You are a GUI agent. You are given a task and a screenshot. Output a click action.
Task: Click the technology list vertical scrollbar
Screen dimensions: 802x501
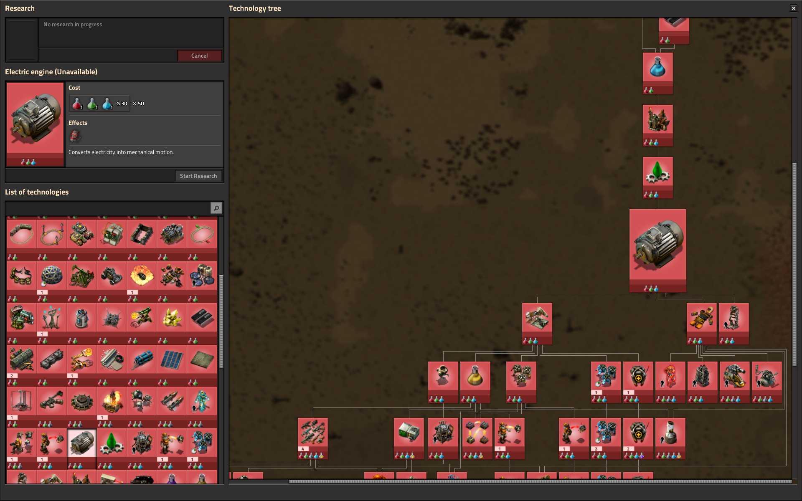click(x=221, y=321)
